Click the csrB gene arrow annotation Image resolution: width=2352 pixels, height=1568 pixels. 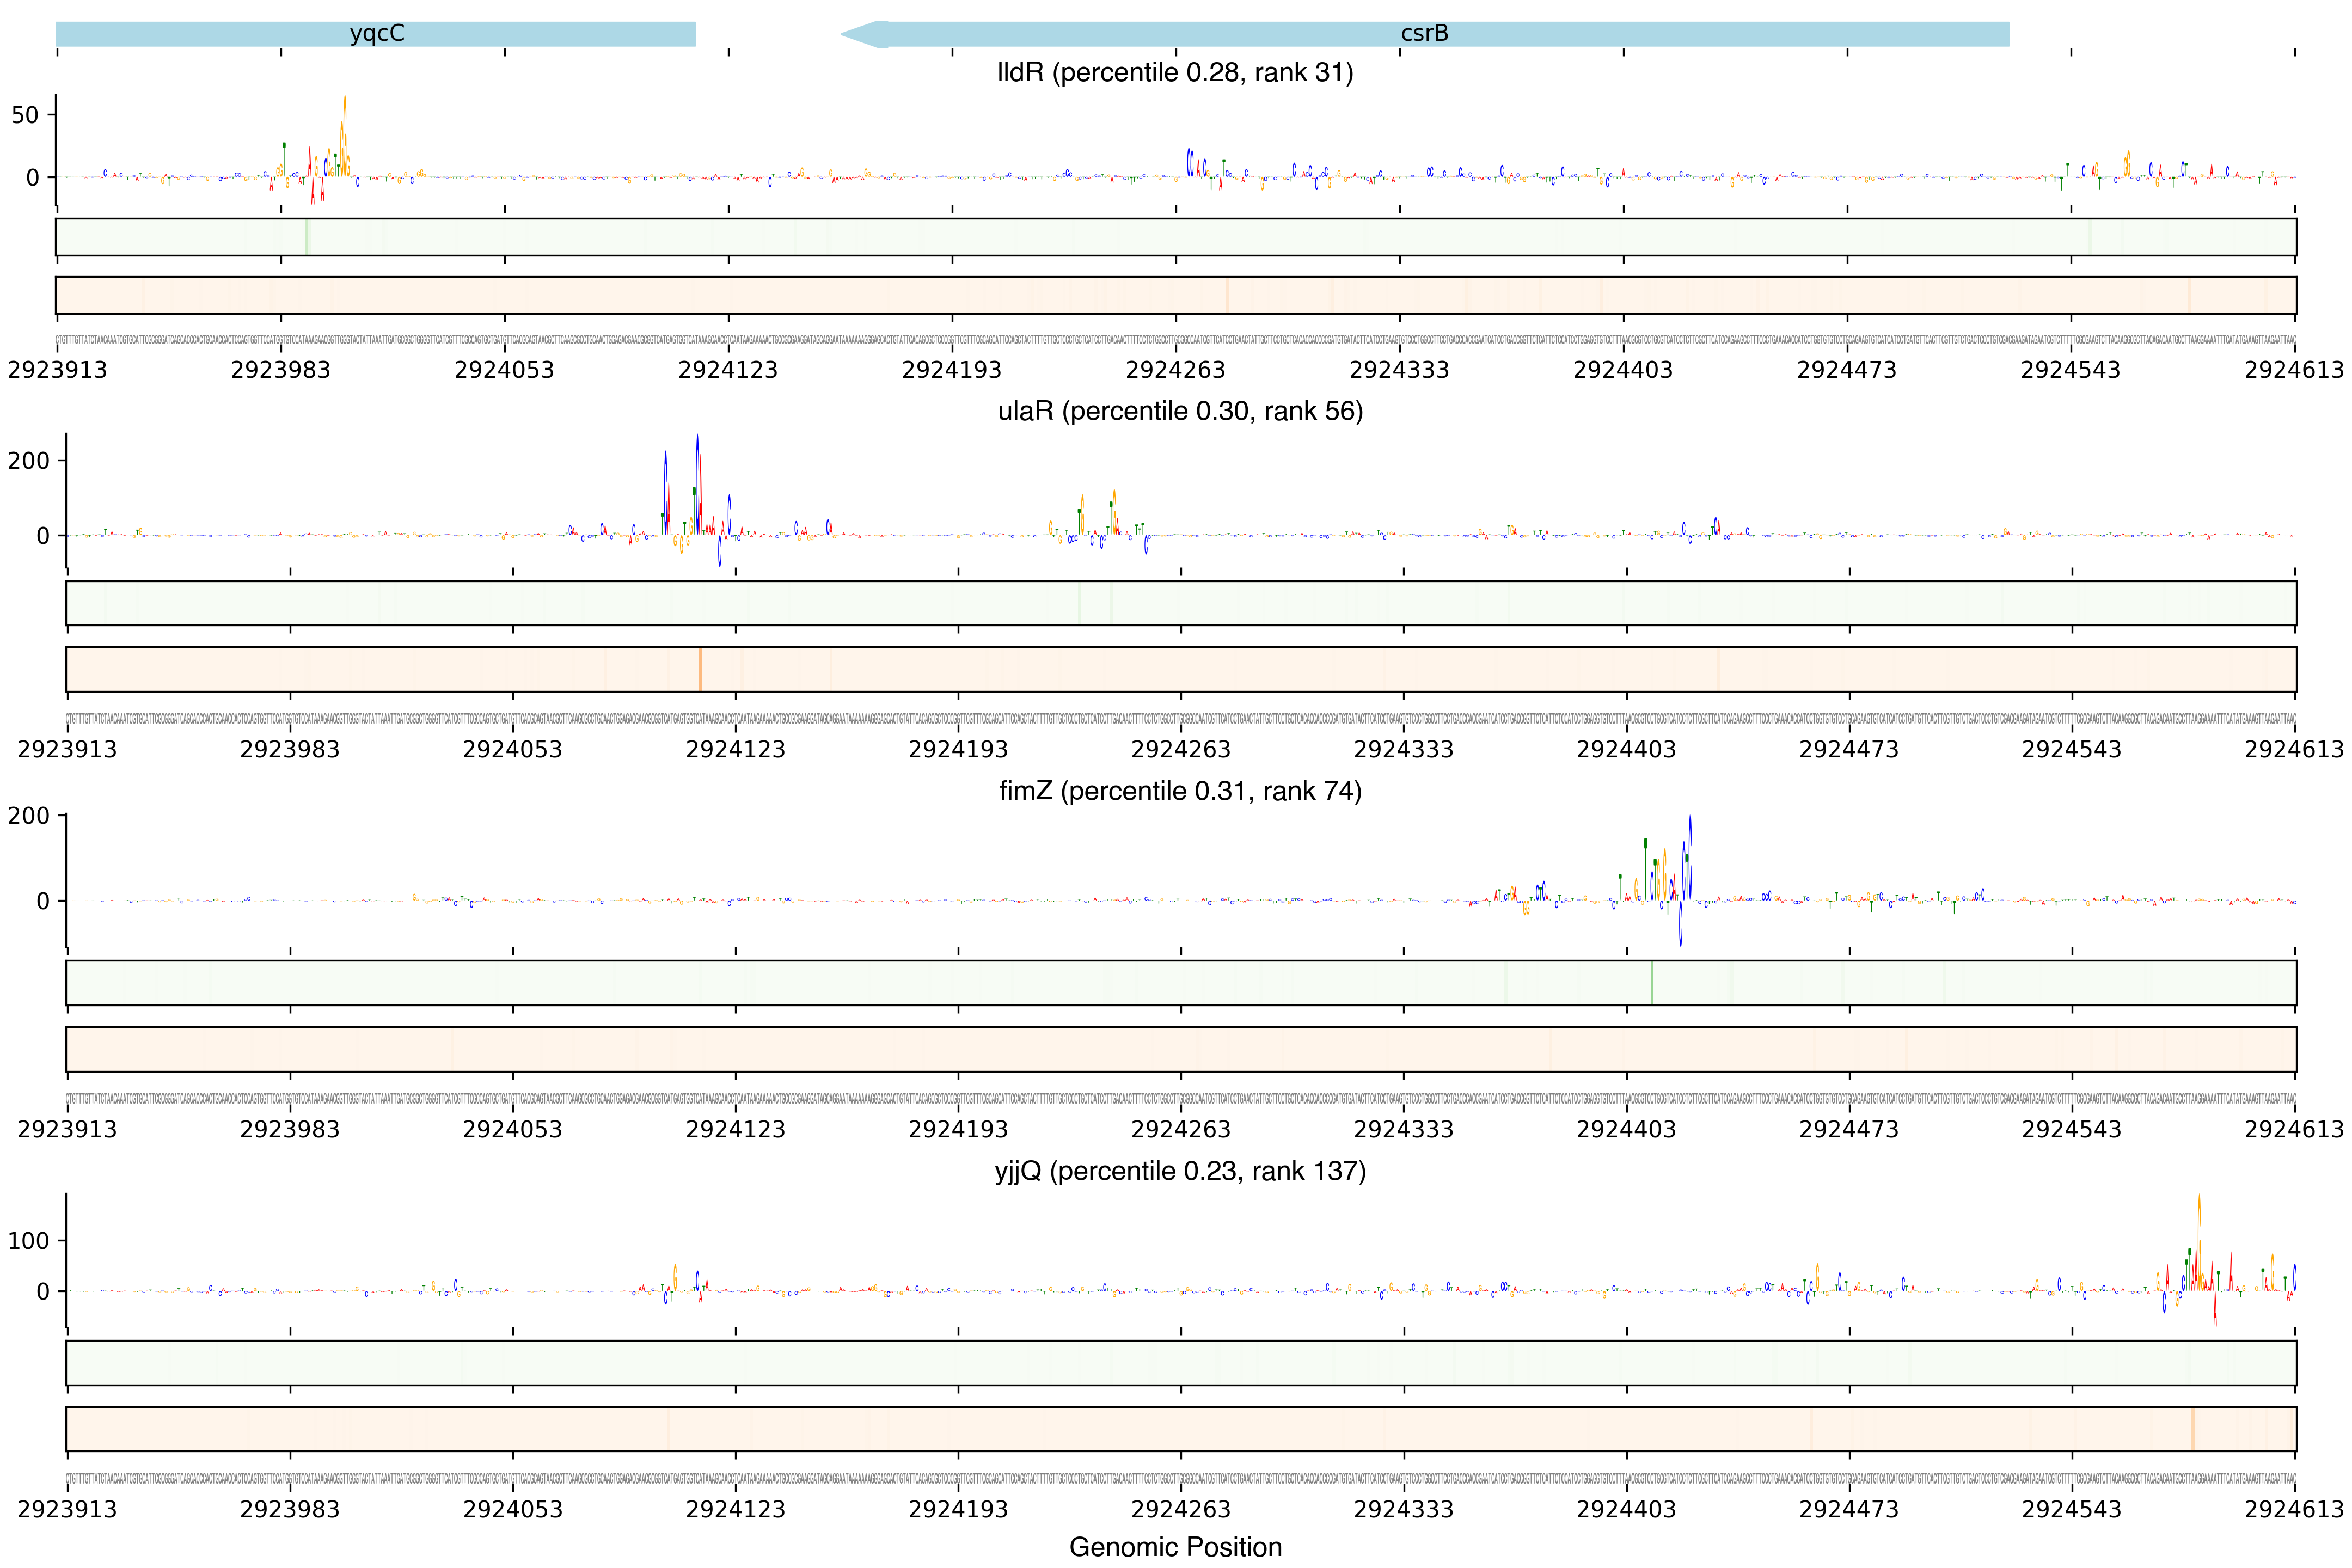click(x=1424, y=34)
